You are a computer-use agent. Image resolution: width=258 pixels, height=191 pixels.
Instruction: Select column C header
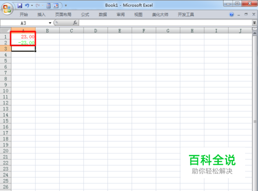click(72, 31)
